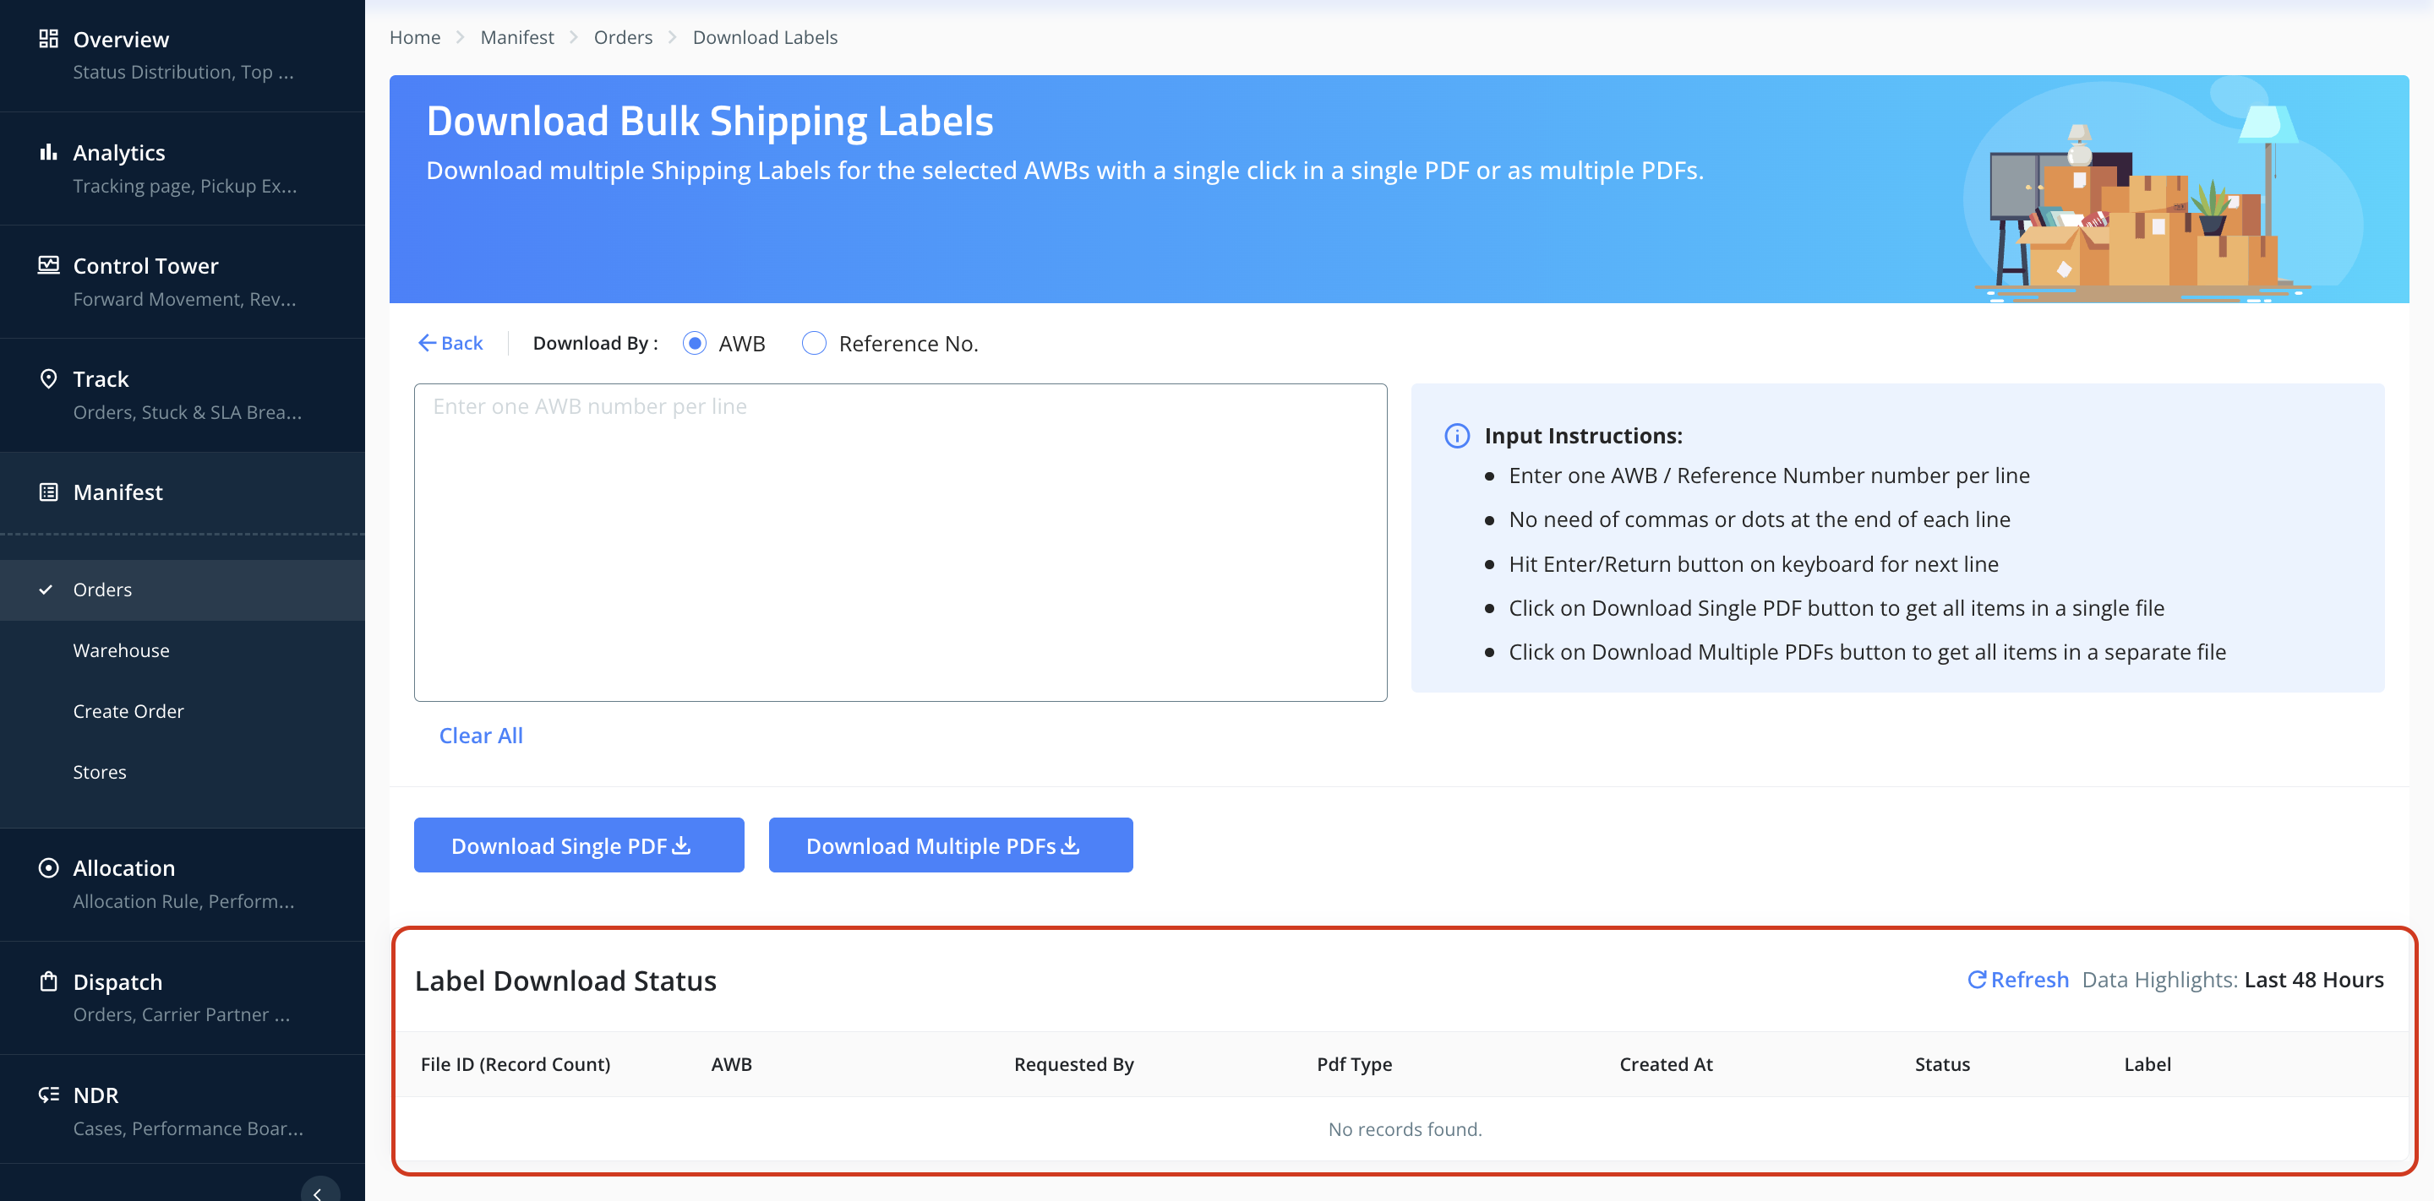Refresh the Label Download Status table
Image resolution: width=2434 pixels, height=1201 pixels.
tap(2017, 979)
